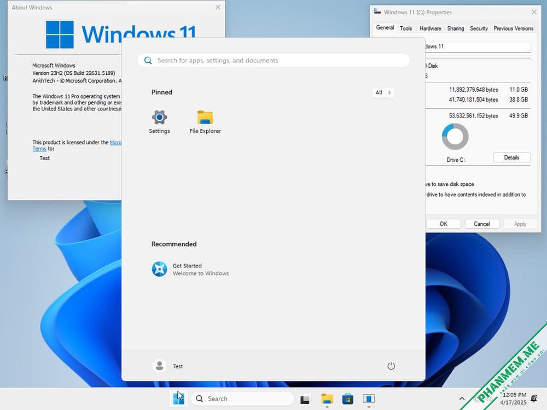Click the 12:05 PM clock and date
Screen dimensions: 547x410
(513, 399)
